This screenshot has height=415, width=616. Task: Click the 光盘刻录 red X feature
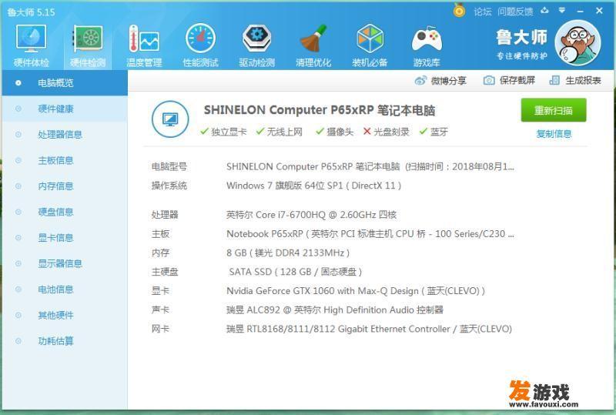(x=387, y=132)
